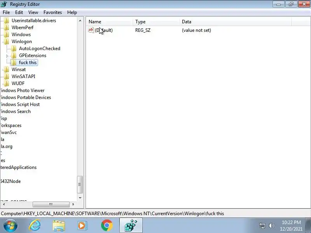Open the Favorites menu
The height and width of the screenshot is (233, 311).
(x=52, y=12)
